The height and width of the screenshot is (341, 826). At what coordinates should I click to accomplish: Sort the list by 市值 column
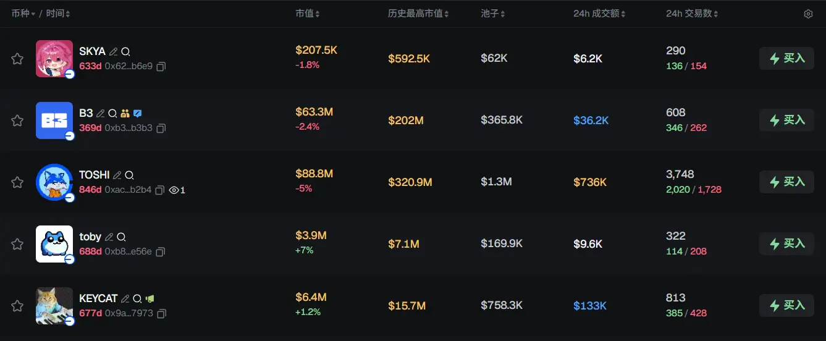[307, 14]
